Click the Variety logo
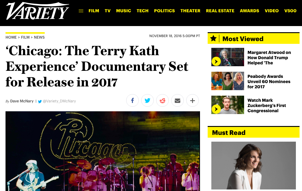302x191 pixels. [37, 11]
